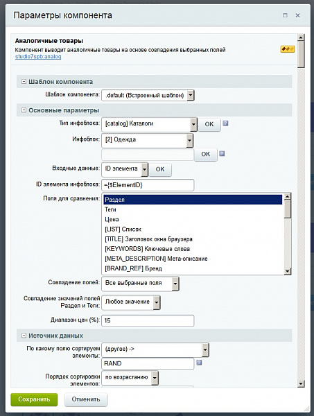Viewport: 314px width, 416px height.
Task: Click the help icon below Инфоблок row
Action: [222, 153]
